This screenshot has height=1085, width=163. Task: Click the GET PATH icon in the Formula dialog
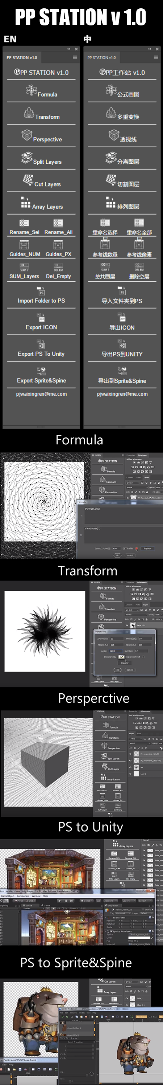[137, 548]
